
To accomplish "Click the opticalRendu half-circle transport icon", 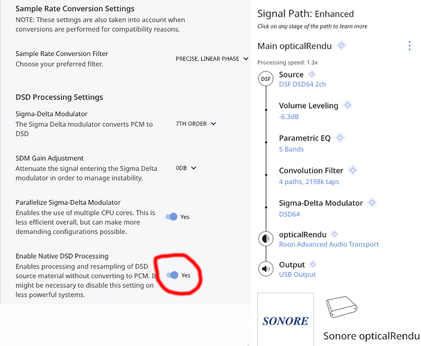I will pos(266,238).
